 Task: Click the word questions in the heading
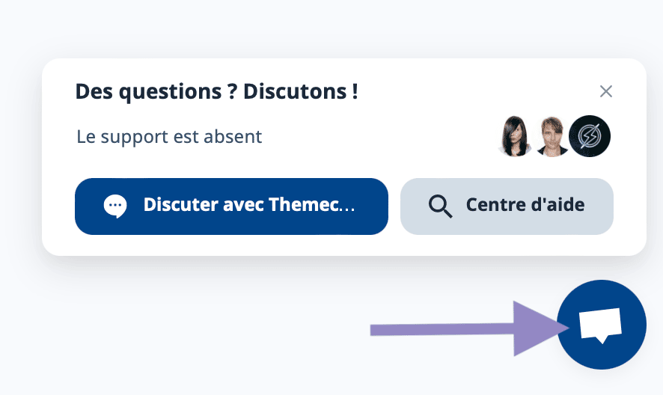tap(170, 93)
